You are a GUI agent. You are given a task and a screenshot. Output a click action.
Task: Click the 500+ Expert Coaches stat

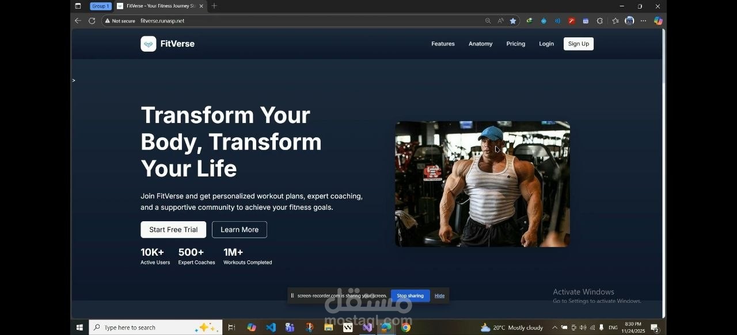click(196, 256)
